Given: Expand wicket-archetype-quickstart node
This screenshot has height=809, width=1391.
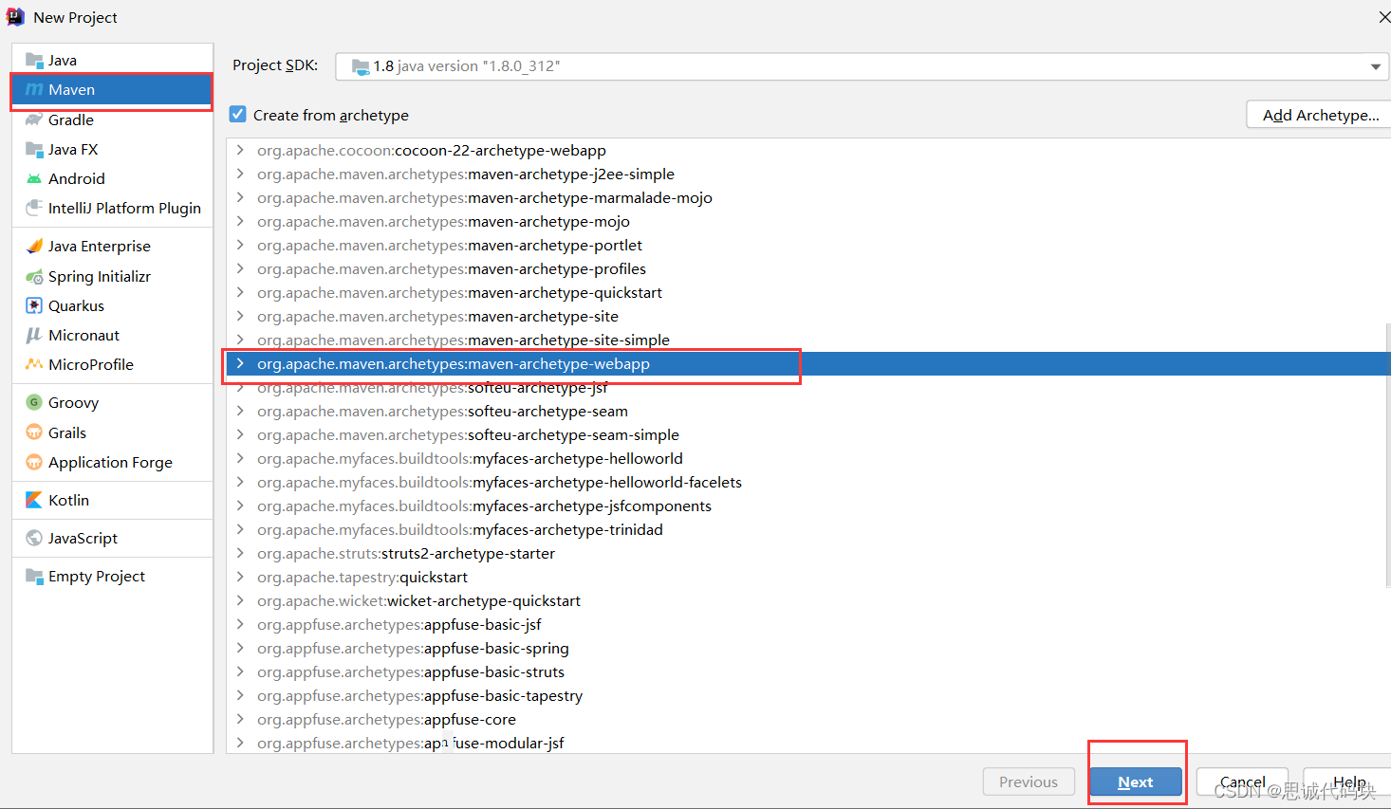Looking at the screenshot, I should point(240,600).
